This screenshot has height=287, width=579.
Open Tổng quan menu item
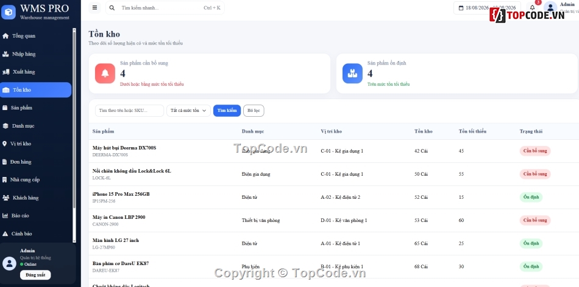tap(36, 36)
